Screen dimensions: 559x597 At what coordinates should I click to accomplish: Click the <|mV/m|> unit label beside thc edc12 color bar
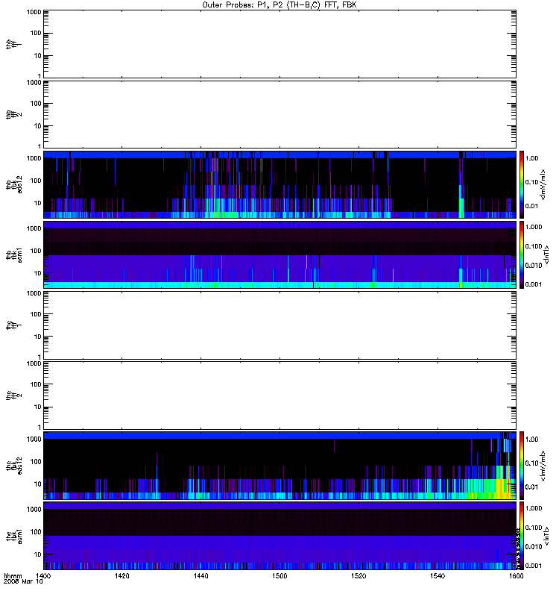[543, 466]
